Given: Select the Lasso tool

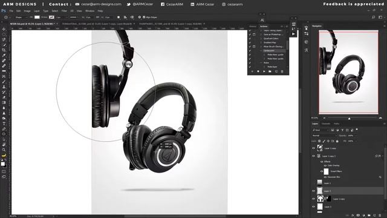Looking at the screenshot, I should coord(4,40).
